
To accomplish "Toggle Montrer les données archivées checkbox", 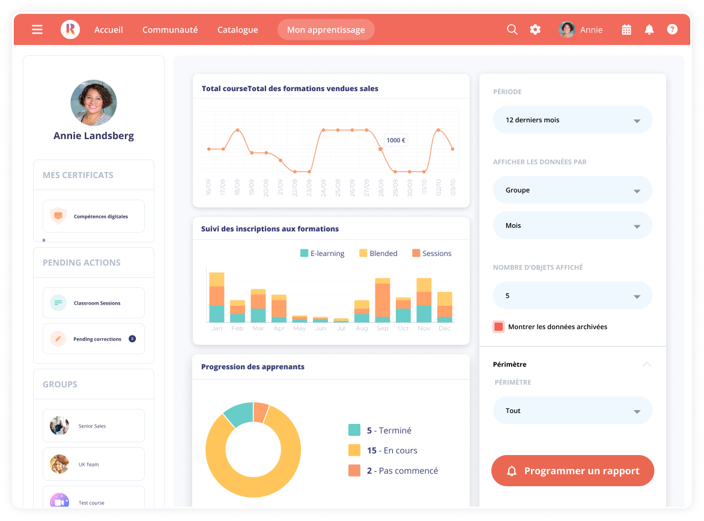I will click(x=499, y=327).
